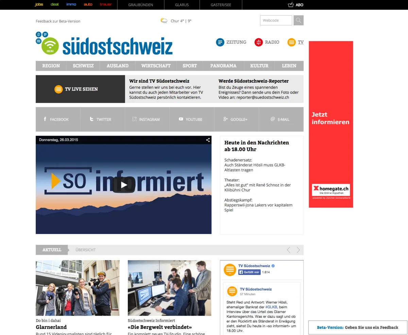Click the Theater news item

[x=257, y=185]
